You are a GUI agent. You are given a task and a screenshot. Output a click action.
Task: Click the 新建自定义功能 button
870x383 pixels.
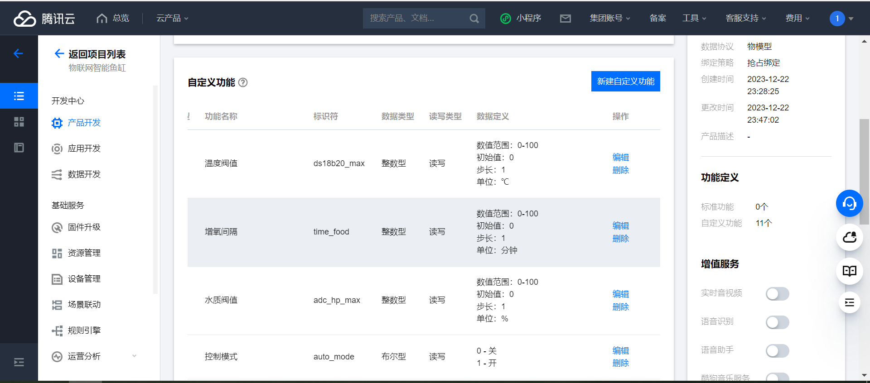pos(625,81)
